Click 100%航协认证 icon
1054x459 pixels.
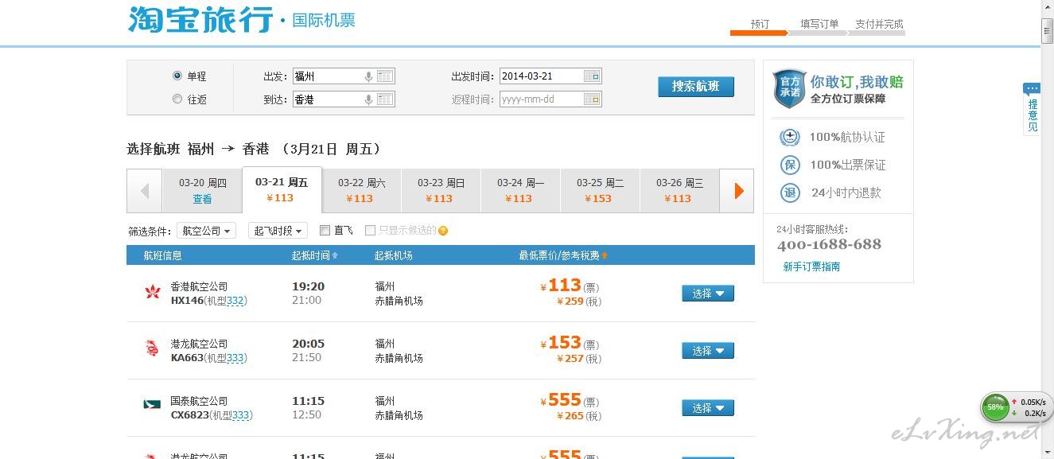coord(789,137)
